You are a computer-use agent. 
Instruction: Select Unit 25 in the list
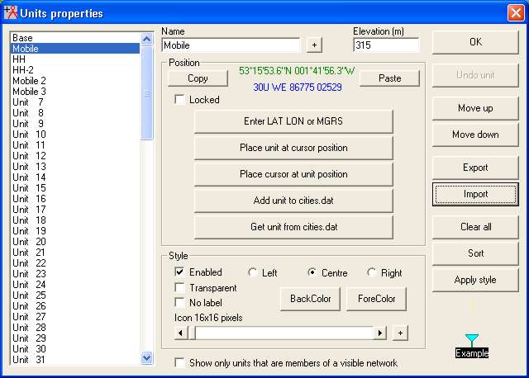(75, 295)
